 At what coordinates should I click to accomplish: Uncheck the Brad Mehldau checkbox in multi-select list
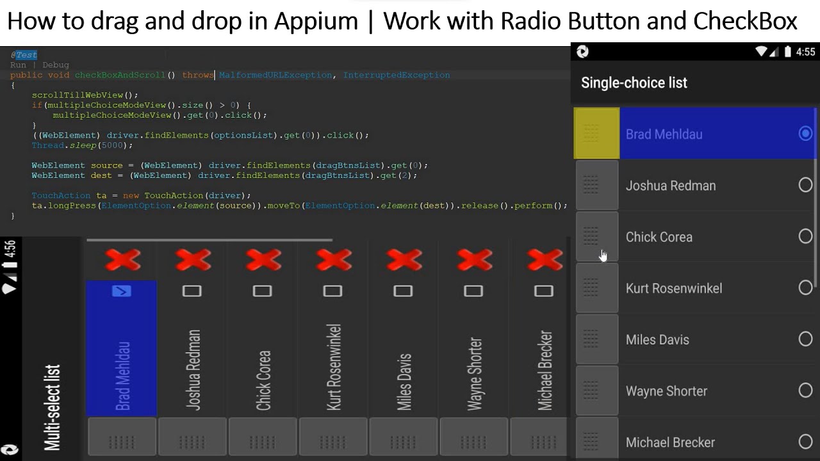[121, 291]
